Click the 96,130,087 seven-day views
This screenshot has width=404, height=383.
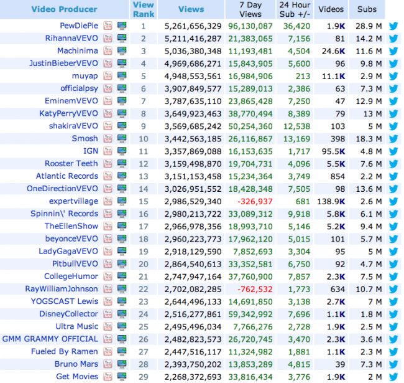250,26
